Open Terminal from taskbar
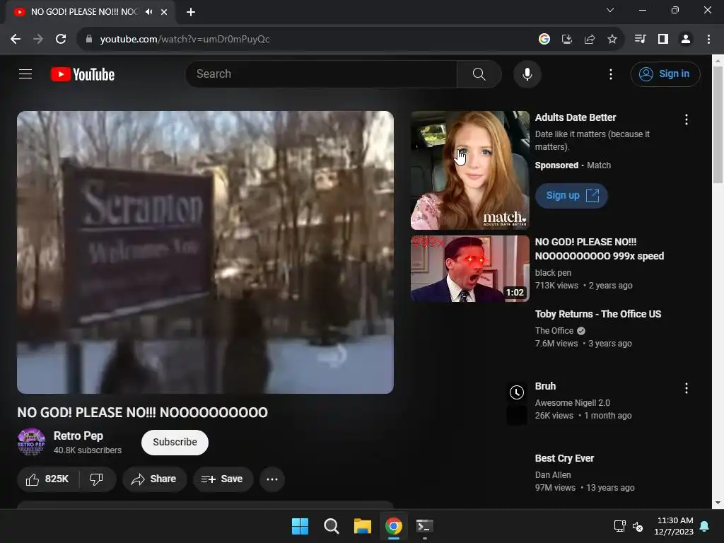 pos(424,526)
